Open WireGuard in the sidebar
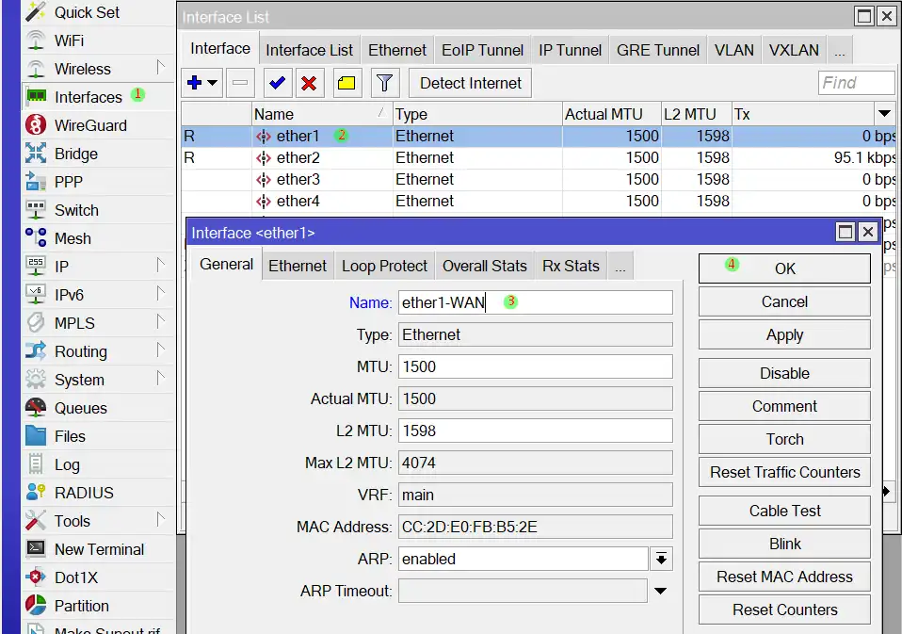 89,125
